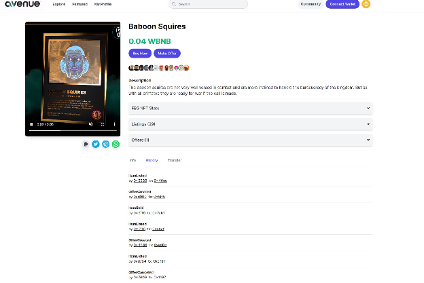Viewport: 424px width, 283px height.
Task: Click the Buy Now button
Action: (x=140, y=54)
